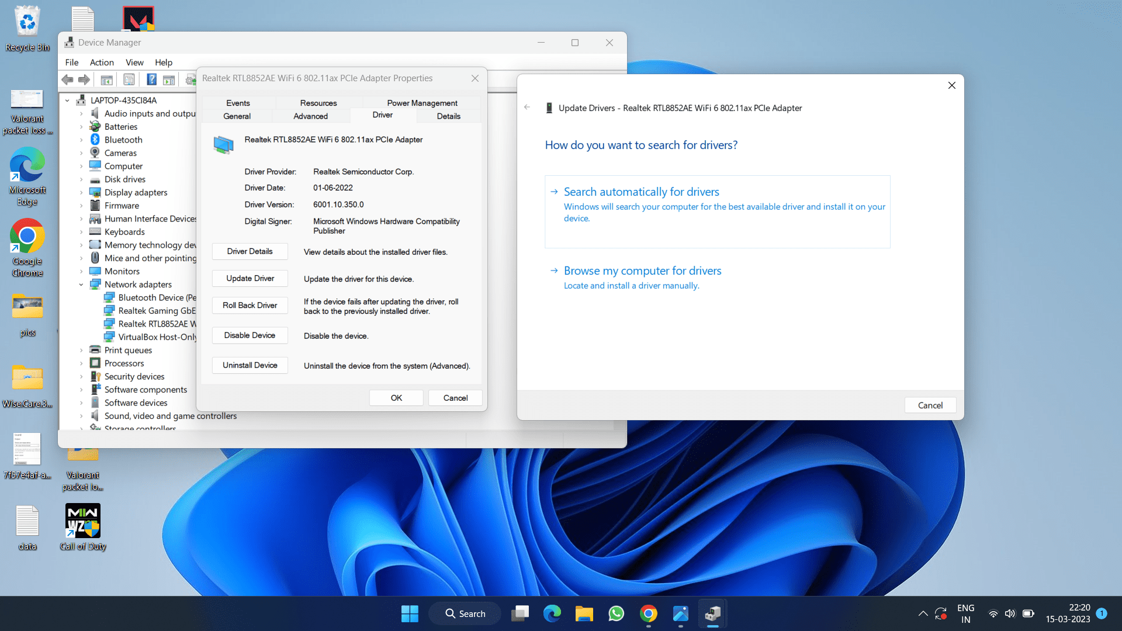Switch to the General tab
The image size is (1122, 631).
point(237,116)
